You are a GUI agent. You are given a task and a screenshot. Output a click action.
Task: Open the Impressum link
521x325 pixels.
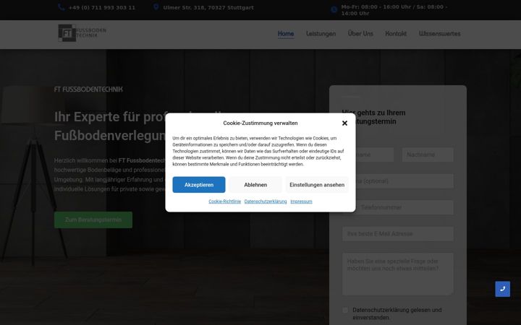pyautogui.click(x=301, y=201)
